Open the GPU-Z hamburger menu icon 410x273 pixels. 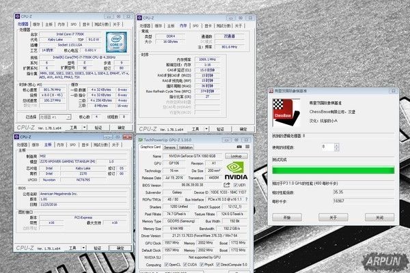click(247, 147)
